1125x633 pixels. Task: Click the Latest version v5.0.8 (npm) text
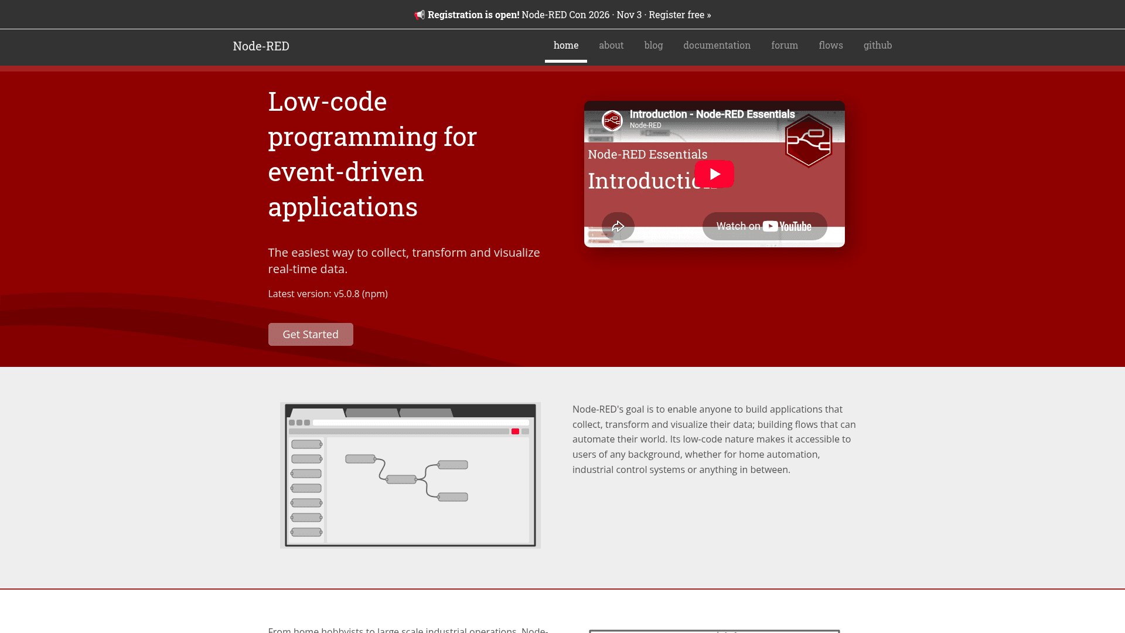(x=328, y=294)
